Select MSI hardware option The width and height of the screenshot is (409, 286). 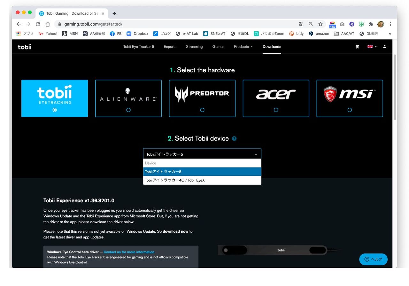tap(350, 98)
